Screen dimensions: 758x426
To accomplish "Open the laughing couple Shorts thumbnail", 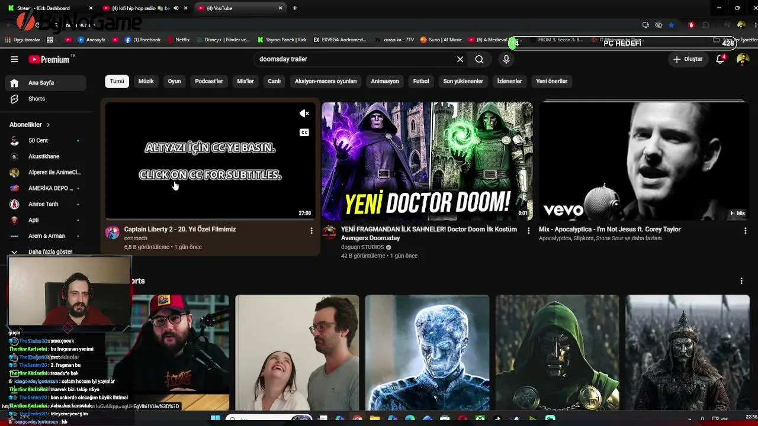I will point(297,353).
